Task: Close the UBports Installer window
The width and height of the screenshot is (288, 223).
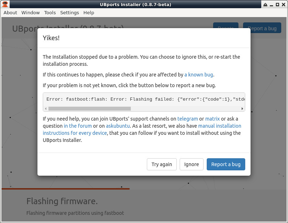Action: [283, 4]
